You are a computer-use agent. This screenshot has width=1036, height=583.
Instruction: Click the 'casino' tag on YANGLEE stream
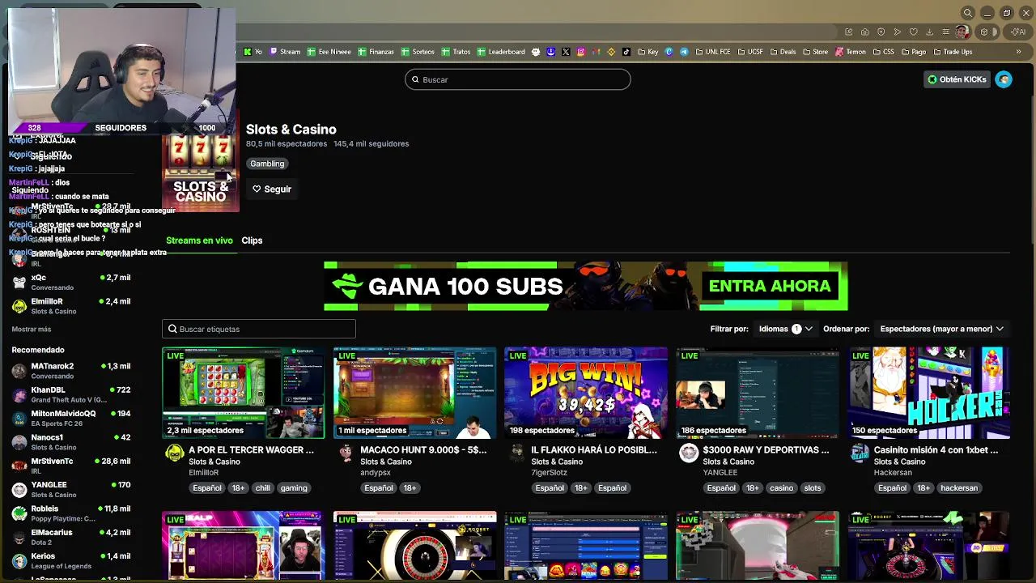tap(781, 488)
